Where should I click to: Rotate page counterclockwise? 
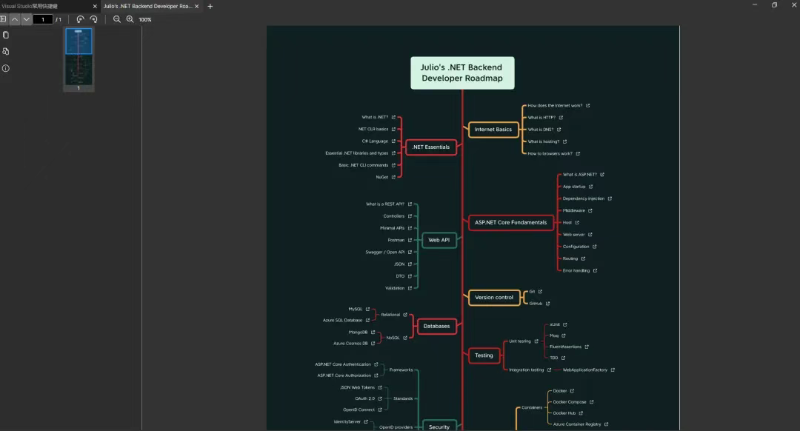pyautogui.click(x=80, y=19)
